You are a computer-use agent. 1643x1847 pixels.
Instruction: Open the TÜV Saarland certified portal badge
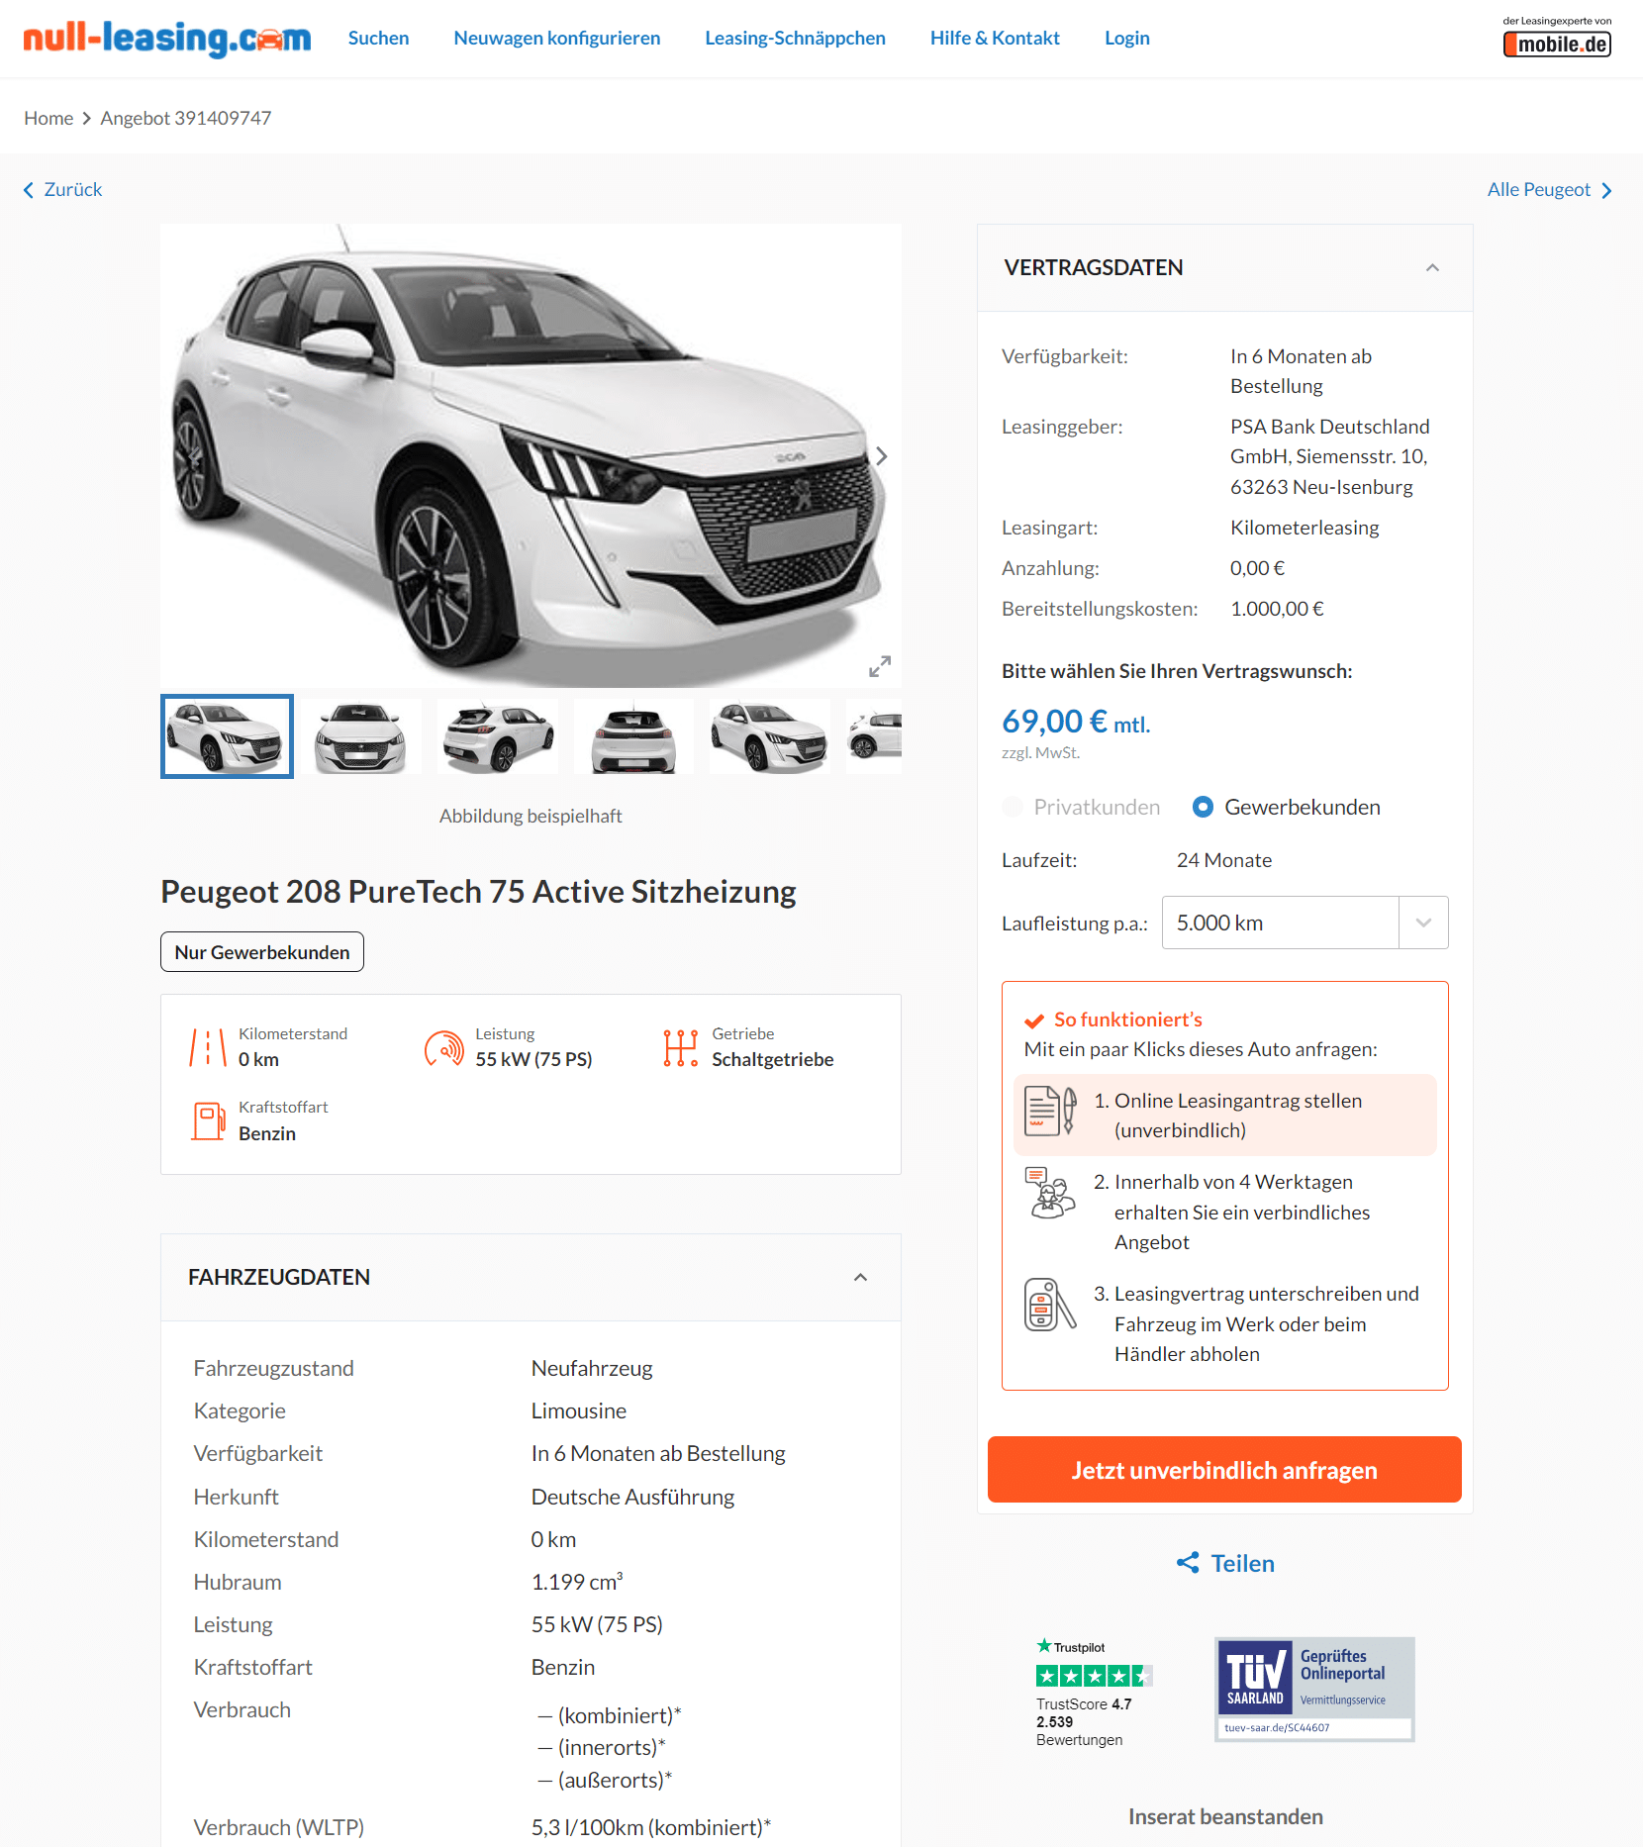[1314, 1689]
